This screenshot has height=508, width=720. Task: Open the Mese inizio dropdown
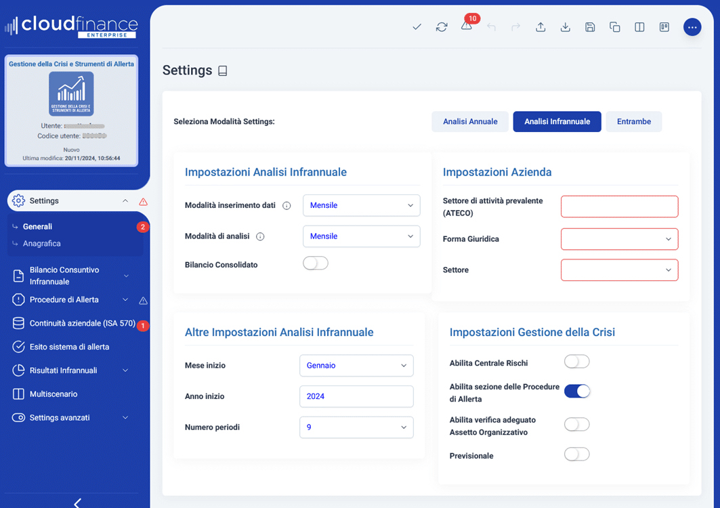[x=356, y=365]
